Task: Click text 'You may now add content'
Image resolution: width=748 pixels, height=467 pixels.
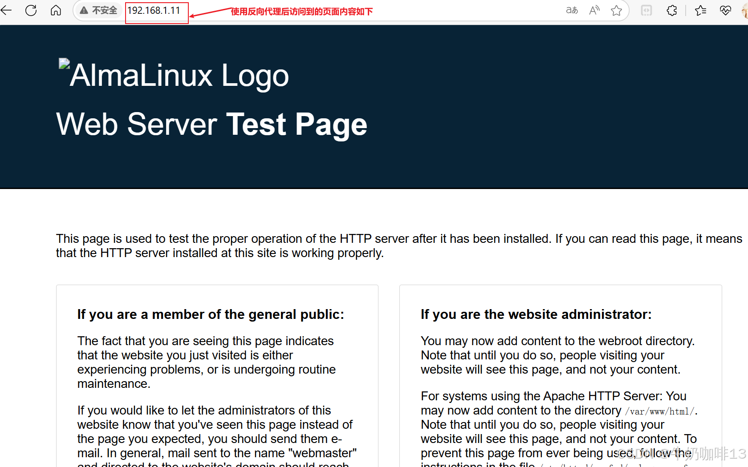Action: click(x=557, y=355)
